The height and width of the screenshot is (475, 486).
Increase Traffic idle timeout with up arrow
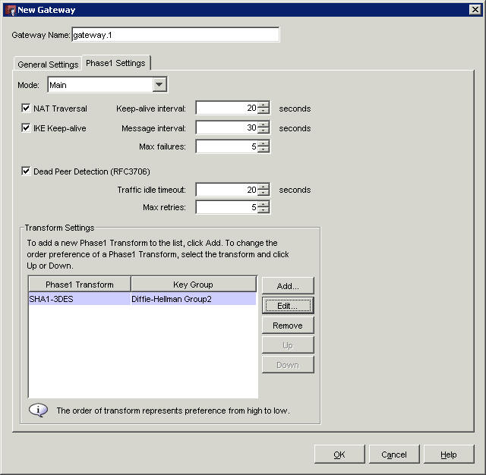(x=264, y=187)
